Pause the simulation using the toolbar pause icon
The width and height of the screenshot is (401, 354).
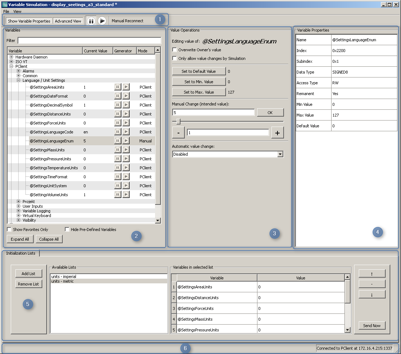[91, 21]
